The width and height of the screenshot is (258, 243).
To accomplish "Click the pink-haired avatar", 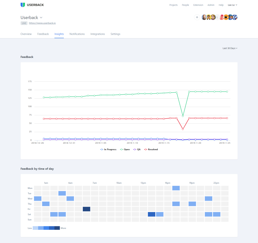I will pyautogui.click(x=222, y=17).
